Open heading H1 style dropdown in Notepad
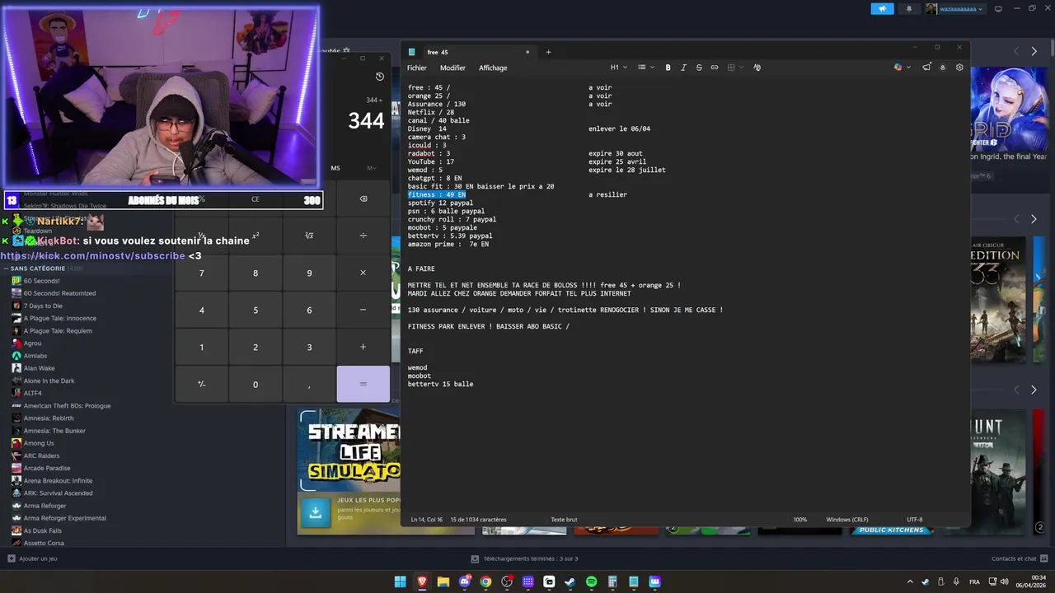Image resolution: width=1055 pixels, height=593 pixels. 618,68
